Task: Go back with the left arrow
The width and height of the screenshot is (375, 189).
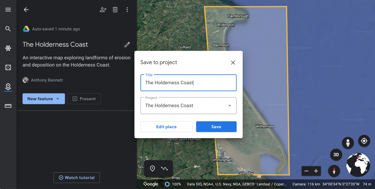Action: [x=26, y=10]
